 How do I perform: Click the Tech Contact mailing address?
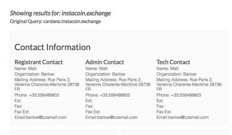click(189, 84)
